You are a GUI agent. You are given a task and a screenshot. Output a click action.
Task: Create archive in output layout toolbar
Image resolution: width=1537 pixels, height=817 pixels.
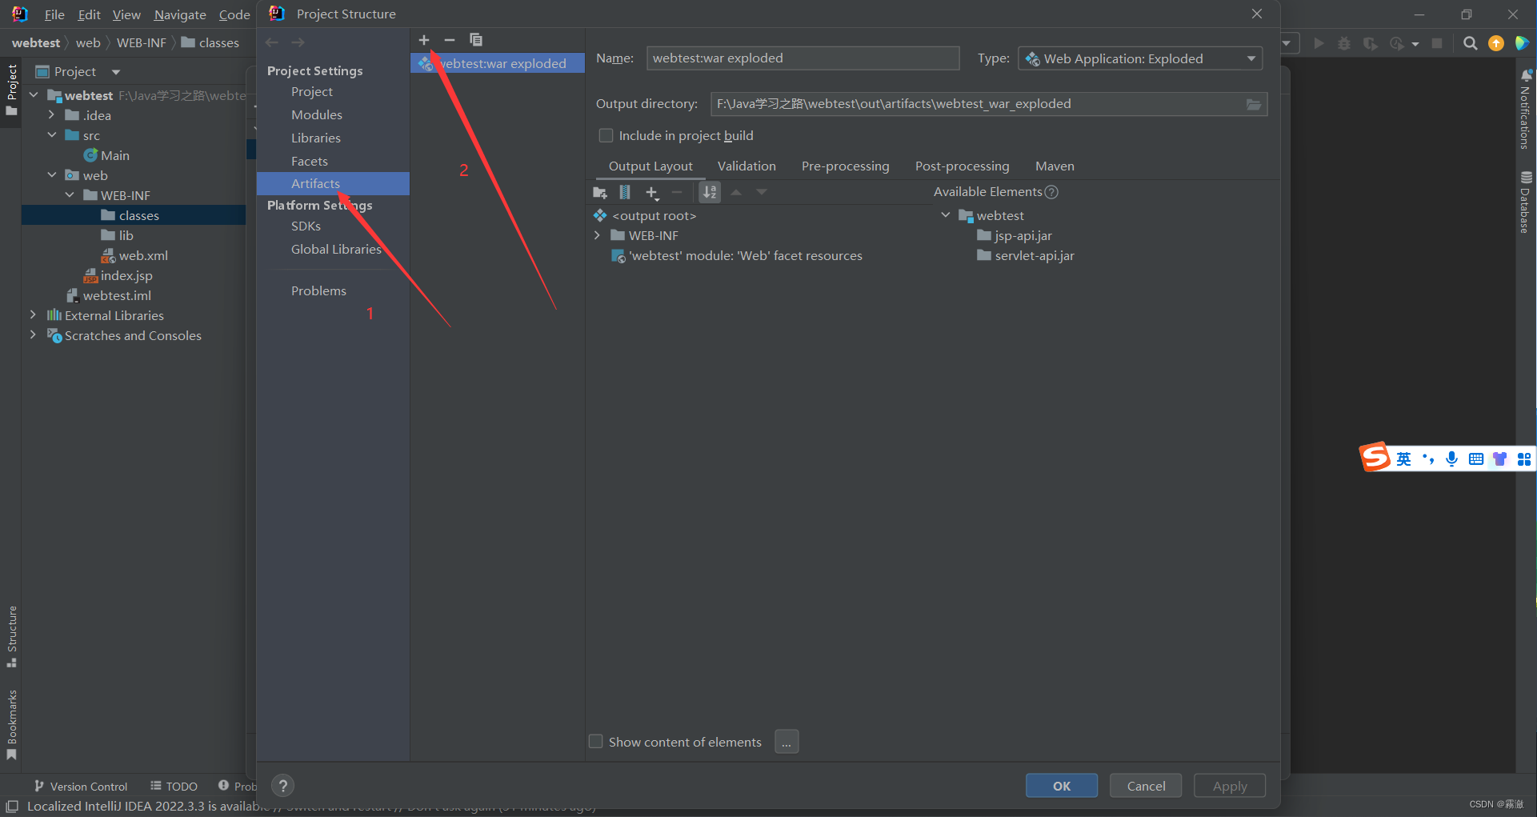point(625,192)
